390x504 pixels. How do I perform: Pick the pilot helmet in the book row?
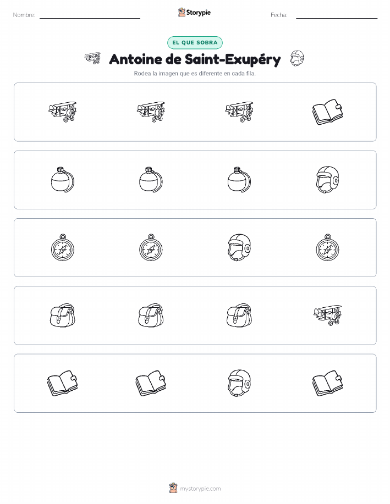(x=239, y=383)
